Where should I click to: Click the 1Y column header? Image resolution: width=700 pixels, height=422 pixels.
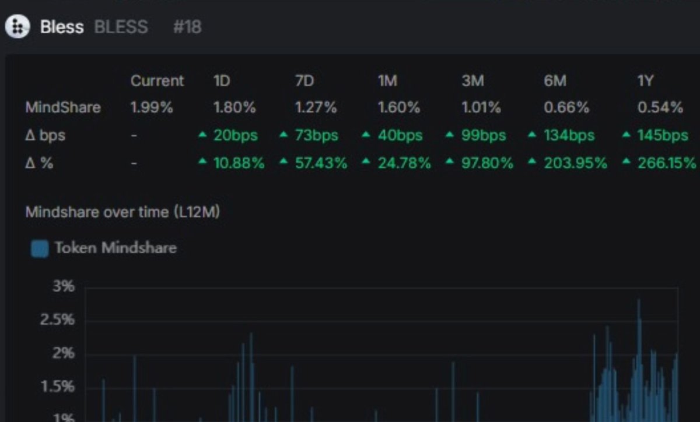coord(645,81)
